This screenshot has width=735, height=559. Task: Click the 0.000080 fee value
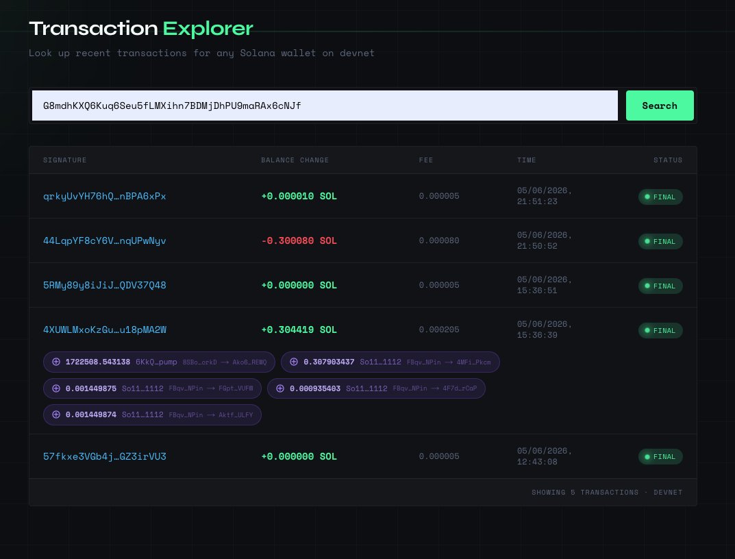click(x=439, y=240)
